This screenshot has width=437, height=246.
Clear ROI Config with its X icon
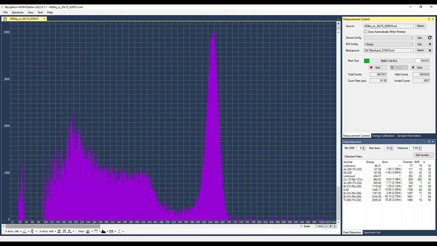[430, 44]
